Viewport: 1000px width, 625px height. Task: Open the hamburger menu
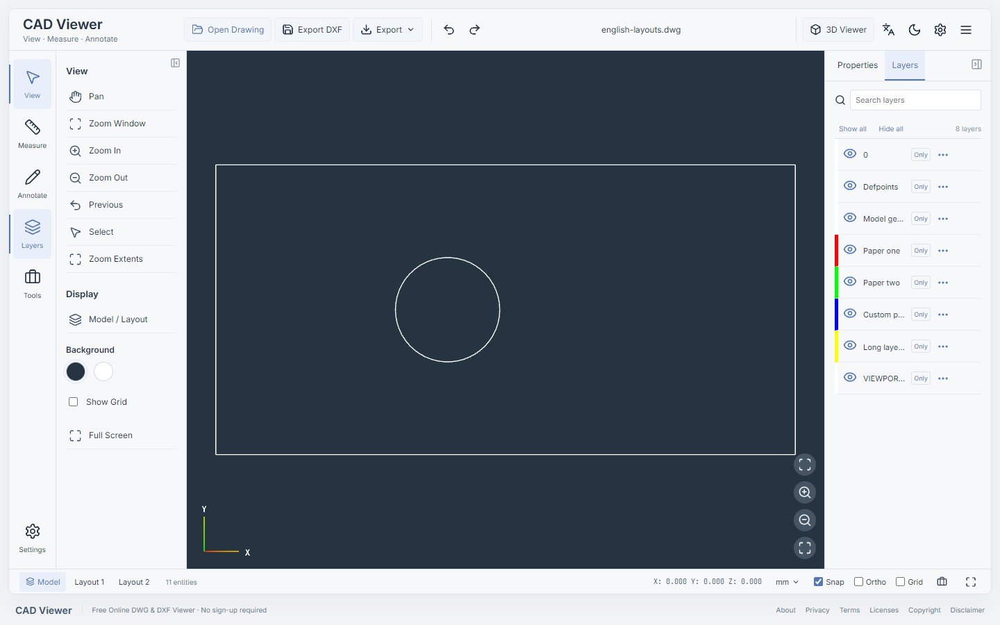[966, 30]
